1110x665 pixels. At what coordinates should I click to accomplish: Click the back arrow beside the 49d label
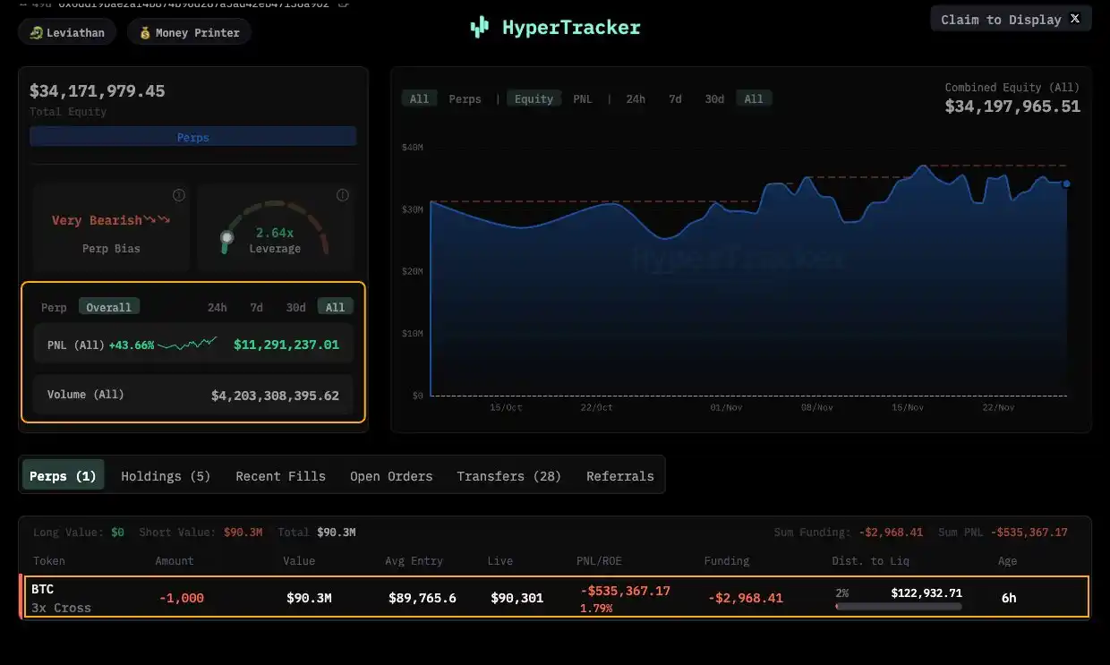point(22,4)
